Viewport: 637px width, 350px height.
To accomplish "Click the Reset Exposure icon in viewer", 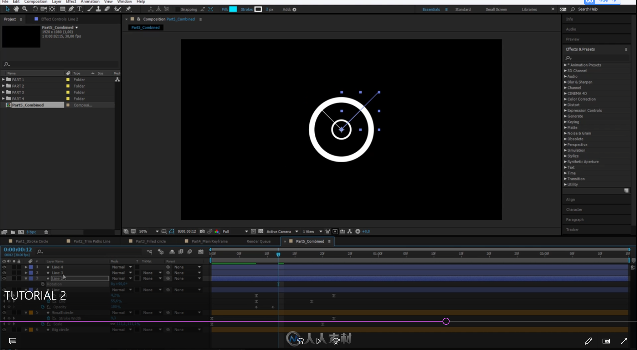I will (x=358, y=231).
